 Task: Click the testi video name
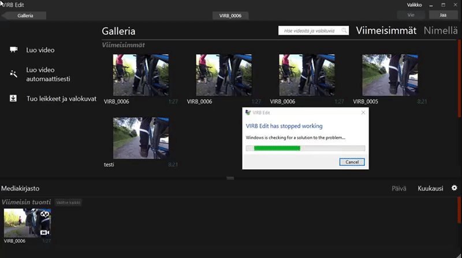pos(109,165)
